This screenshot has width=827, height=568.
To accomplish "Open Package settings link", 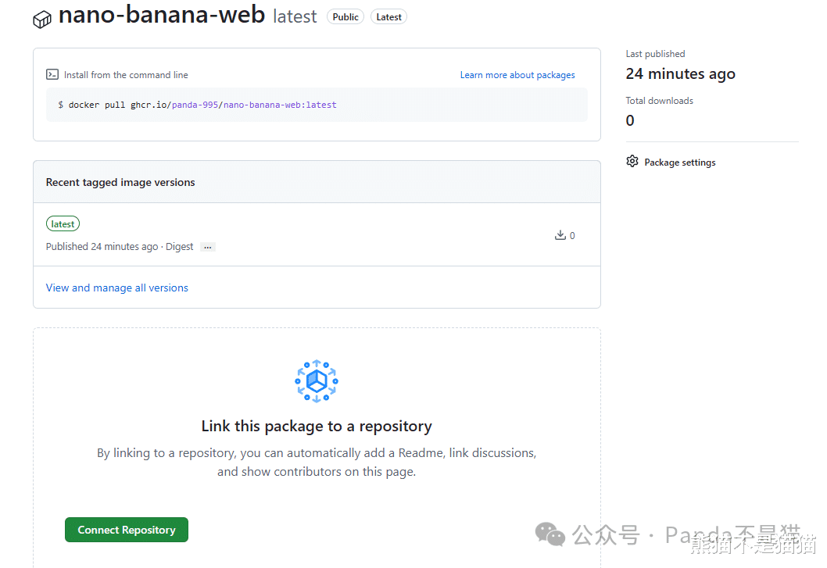I will [x=679, y=163].
